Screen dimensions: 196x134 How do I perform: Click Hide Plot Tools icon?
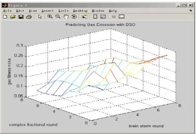pos(114,16)
